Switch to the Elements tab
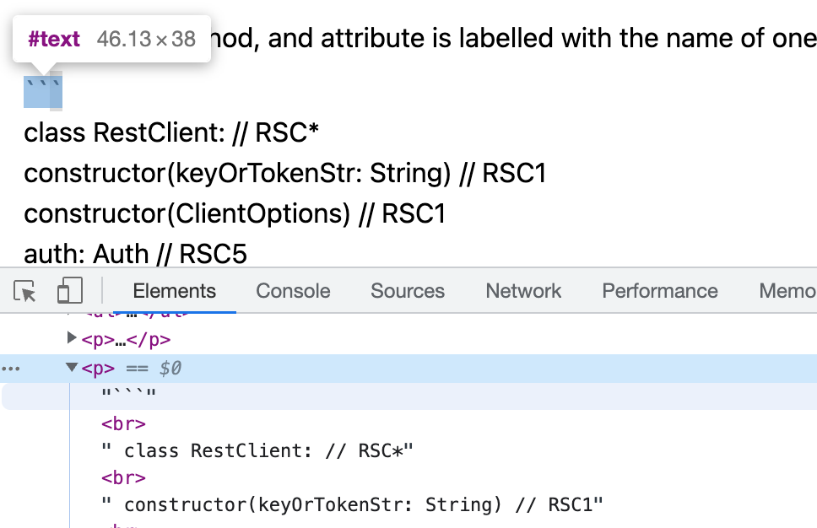 174,290
